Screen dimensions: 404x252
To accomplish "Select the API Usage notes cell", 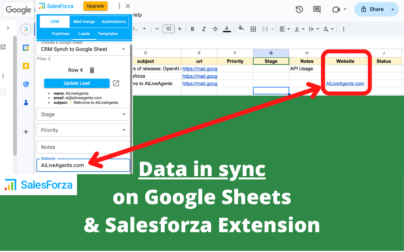I will [x=307, y=69].
